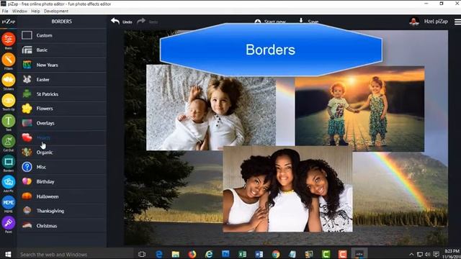Viewport: 461px width, 259px height.
Task: Open St Patricks borders
Action: click(62, 94)
